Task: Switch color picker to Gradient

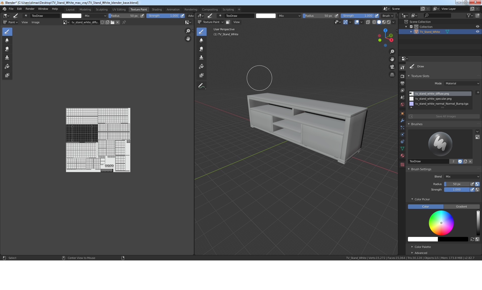Action: tap(461, 207)
